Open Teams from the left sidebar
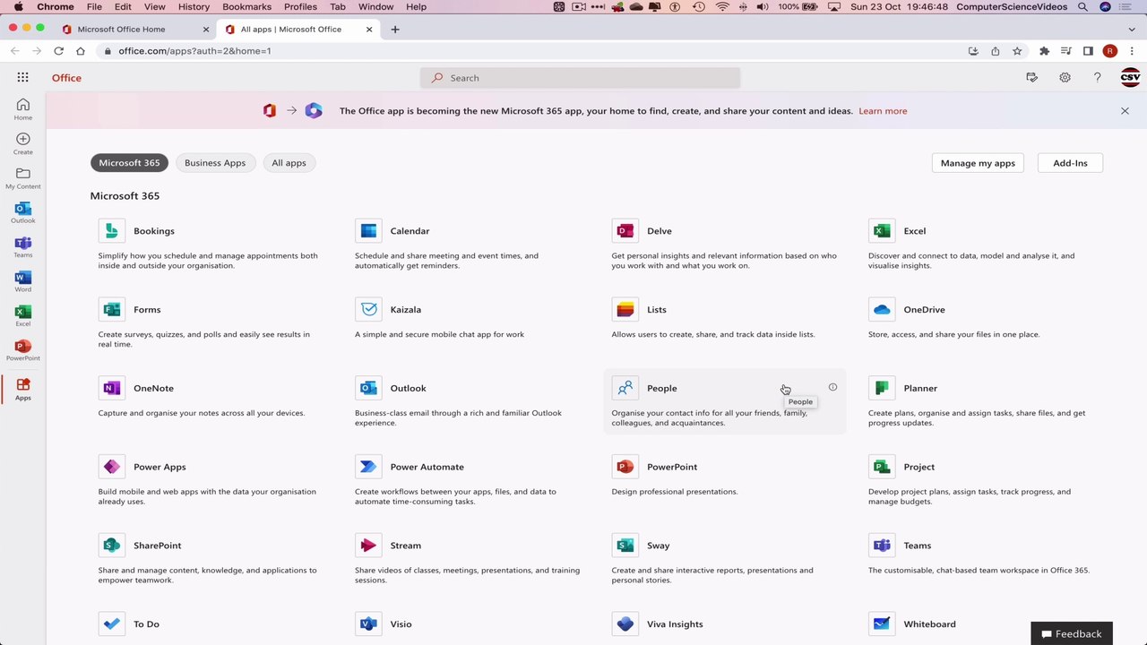 [x=23, y=247]
